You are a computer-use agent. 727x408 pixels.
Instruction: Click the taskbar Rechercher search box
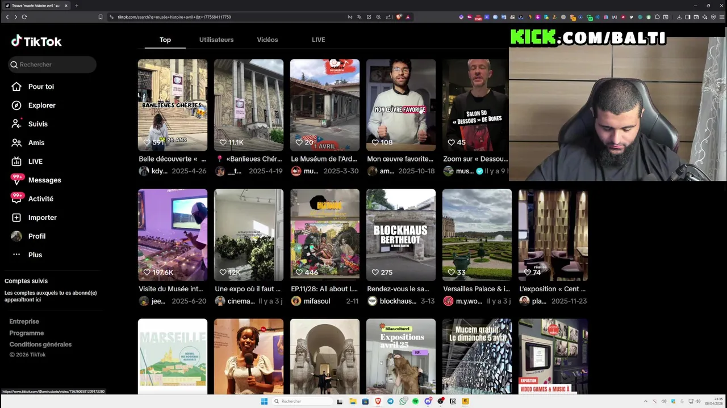point(301,401)
